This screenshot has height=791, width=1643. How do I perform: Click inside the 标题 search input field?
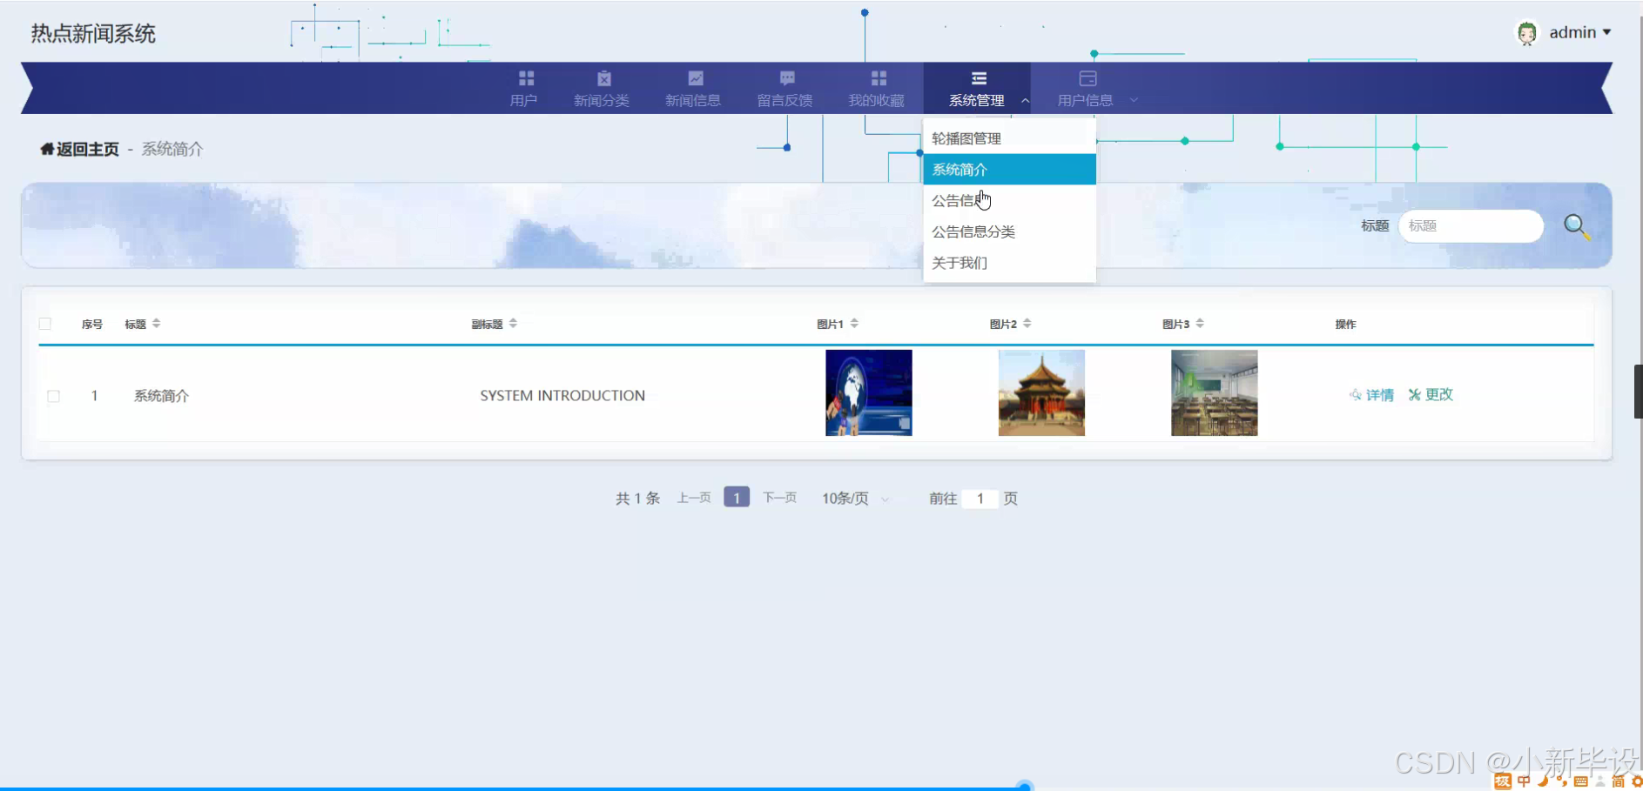(1470, 225)
